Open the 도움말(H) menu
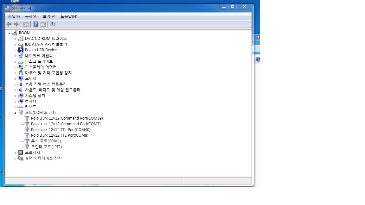Image resolution: width=365 pixels, height=205 pixels. pyautogui.click(x=69, y=16)
